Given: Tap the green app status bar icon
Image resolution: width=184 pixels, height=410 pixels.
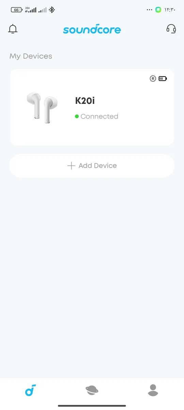Looking at the screenshot, I should click(x=158, y=10).
